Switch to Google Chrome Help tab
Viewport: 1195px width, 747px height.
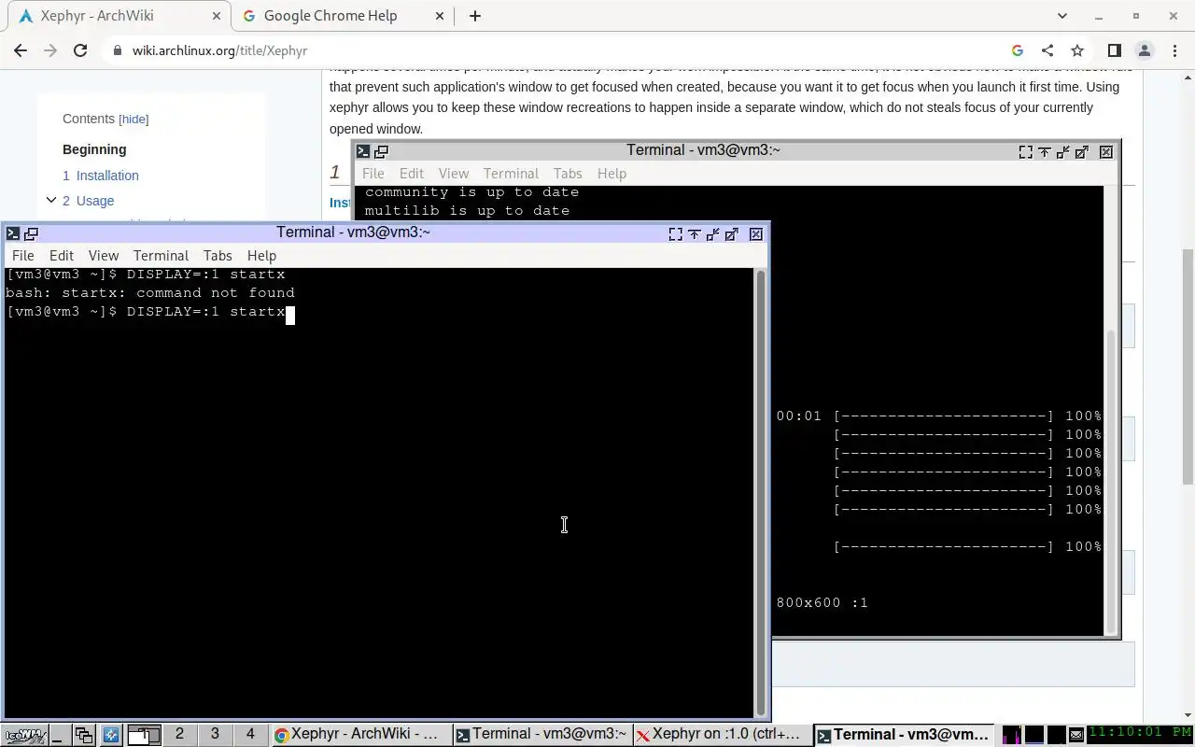coord(343,16)
